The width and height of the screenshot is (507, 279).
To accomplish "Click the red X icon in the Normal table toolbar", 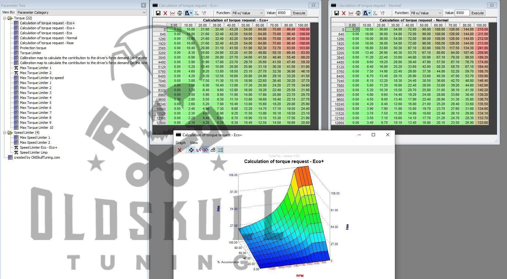I will tap(344, 13).
